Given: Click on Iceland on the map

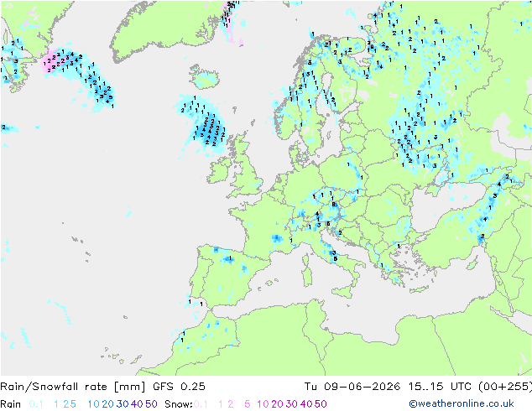Looking at the screenshot, I should coord(204,77).
